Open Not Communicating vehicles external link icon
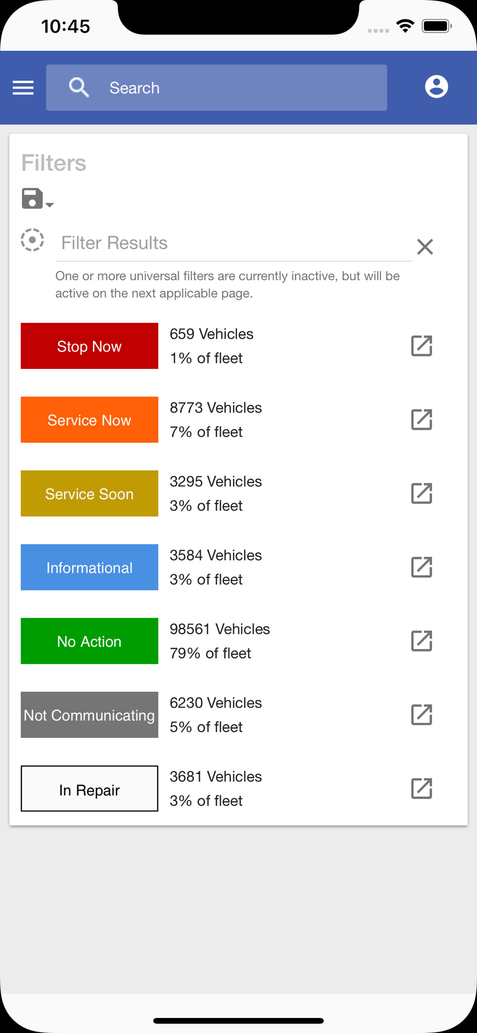This screenshot has width=477, height=1033. click(421, 715)
